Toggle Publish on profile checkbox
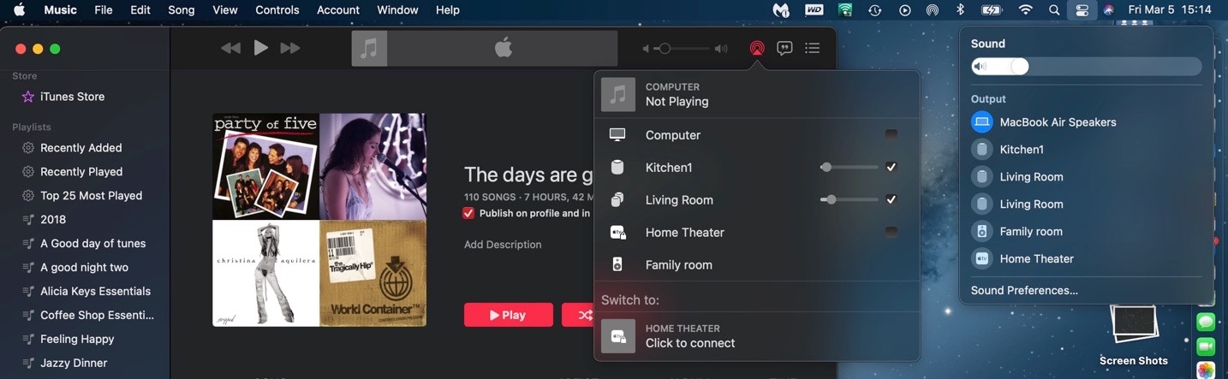Screen dimensions: 1228x379 tap(468, 213)
